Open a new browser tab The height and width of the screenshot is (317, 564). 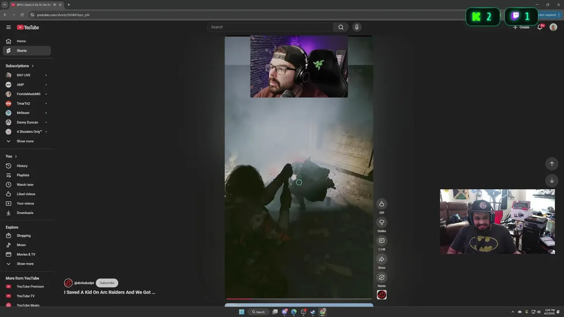(x=68, y=5)
